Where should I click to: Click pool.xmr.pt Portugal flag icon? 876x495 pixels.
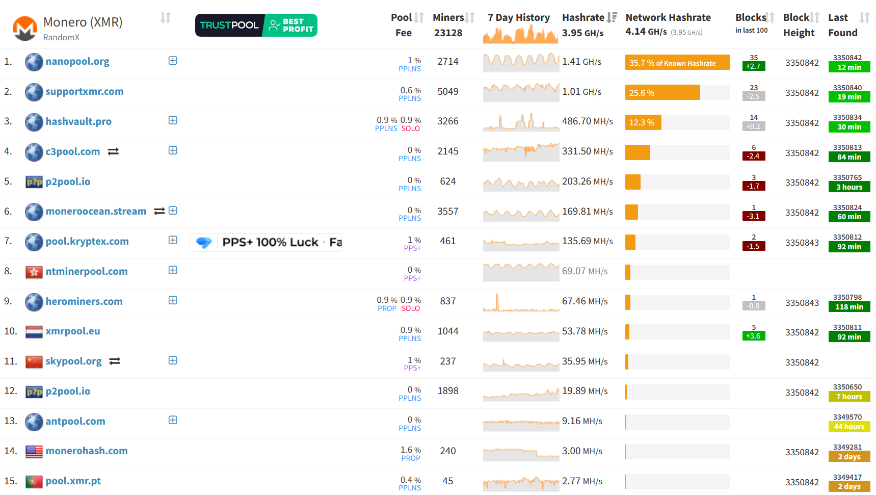(x=34, y=482)
